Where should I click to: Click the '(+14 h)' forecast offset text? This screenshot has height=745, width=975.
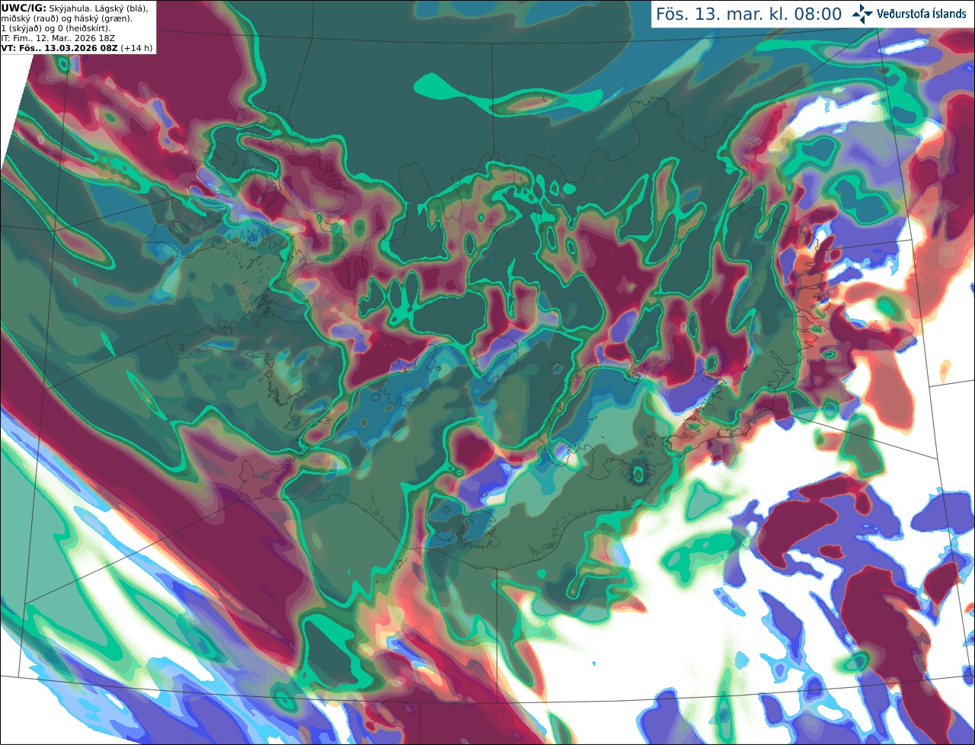tap(136, 48)
